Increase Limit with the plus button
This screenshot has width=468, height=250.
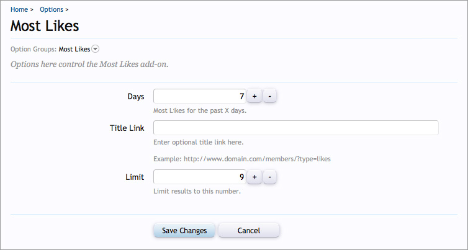click(x=254, y=177)
